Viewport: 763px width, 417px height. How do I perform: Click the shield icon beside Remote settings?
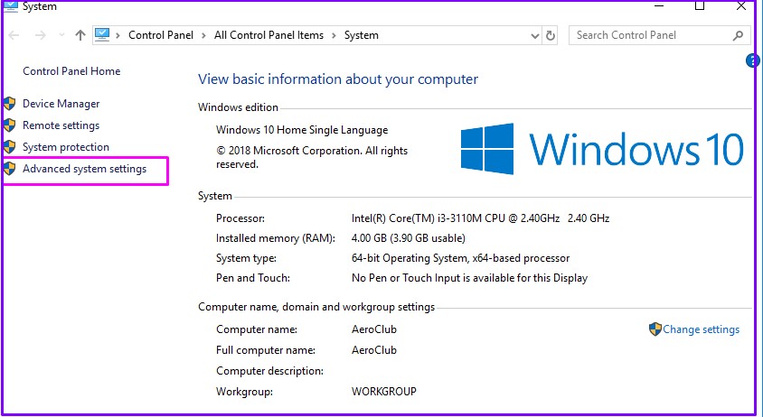pyautogui.click(x=9, y=125)
